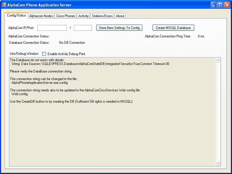
Task: Open the About tab
Action: pyautogui.click(x=120, y=16)
